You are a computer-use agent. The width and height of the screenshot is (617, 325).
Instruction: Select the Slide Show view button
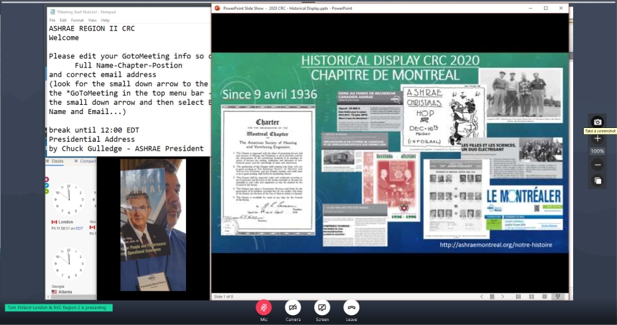click(558, 296)
